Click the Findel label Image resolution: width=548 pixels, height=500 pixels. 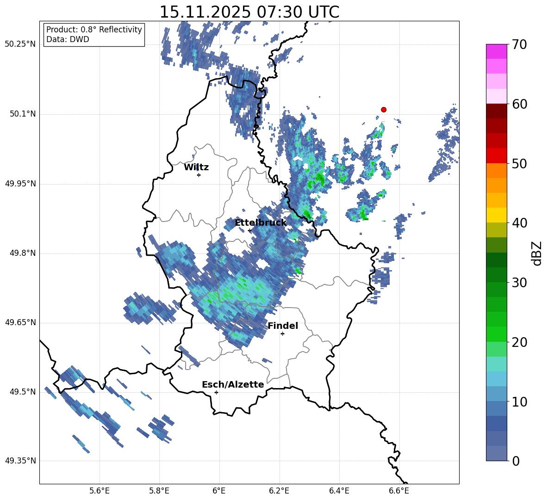(283, 326)
